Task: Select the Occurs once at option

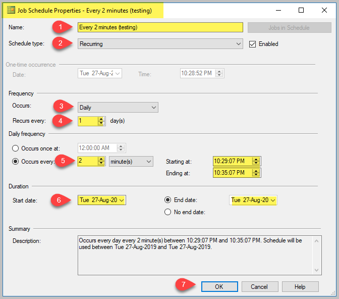Action: [x=15, y=148]
